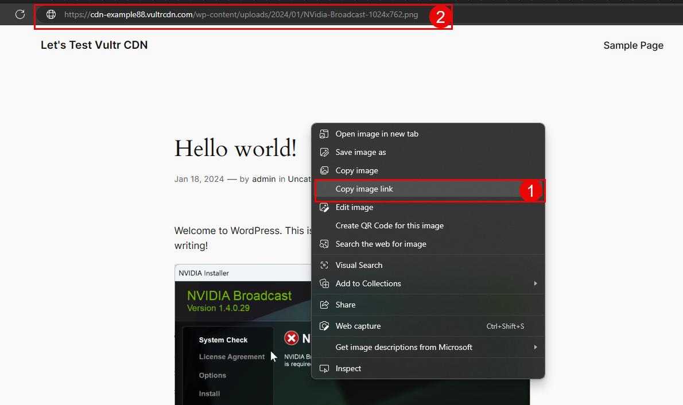Click License Agreement step in installer image
This screenshot has height=405, width=683.
pos(232,357)
